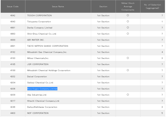Viewport: 166px width, 117px height.
Task: Click selection count 4 in Mitsubishi Gas row
Action: 162,52
